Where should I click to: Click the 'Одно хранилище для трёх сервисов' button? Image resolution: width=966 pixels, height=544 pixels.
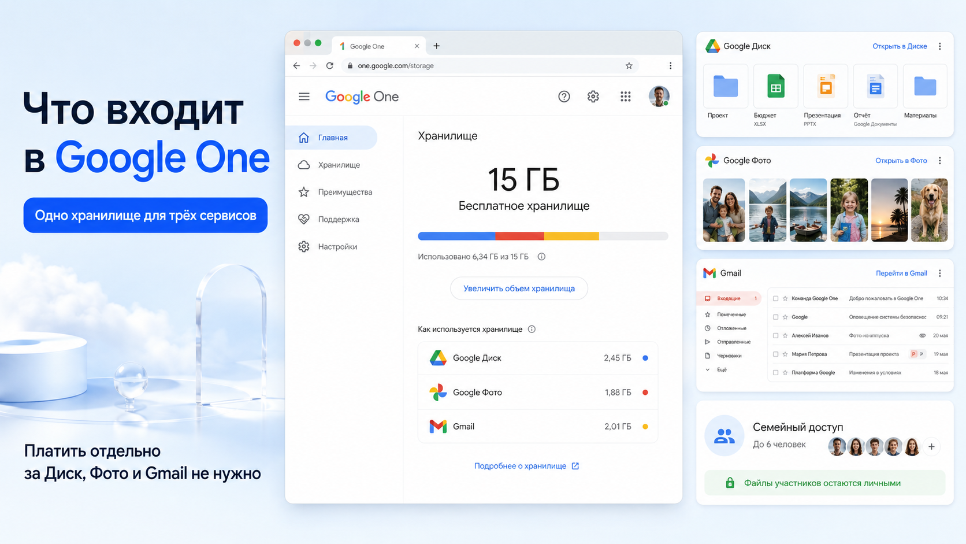point(146,216)
